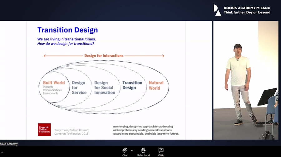281x157 pixels.
Task: Expand the hidden controls caret in the bottom-left corner
Action: [2, 152]
